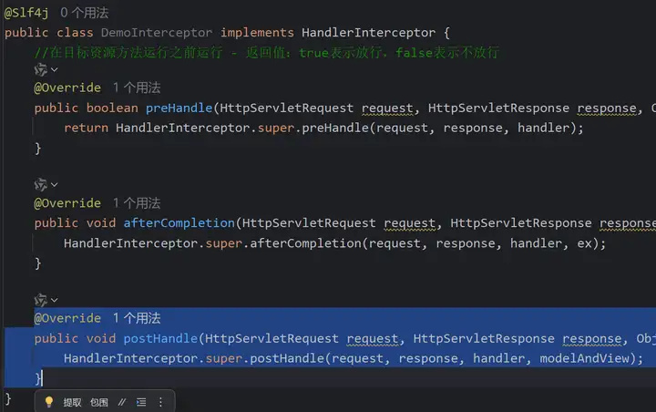Click the AI icon above preHandle method
The width and height of the screenshot is (656, 412).
coord(41,69)
